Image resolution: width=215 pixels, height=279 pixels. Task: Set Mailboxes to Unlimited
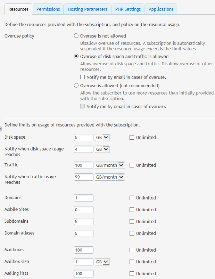(x=132, y=250)
